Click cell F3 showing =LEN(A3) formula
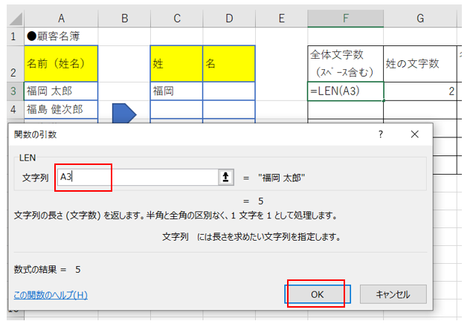Screen dimensions: 473x324 346,91
